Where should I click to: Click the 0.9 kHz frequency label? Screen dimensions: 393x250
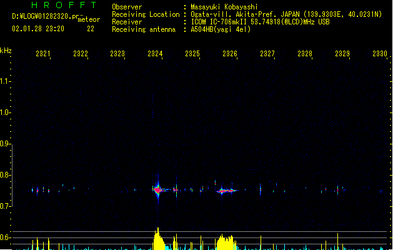tap(5, 144)
